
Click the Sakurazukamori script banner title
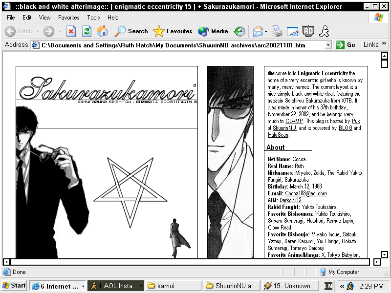[108, 88]
